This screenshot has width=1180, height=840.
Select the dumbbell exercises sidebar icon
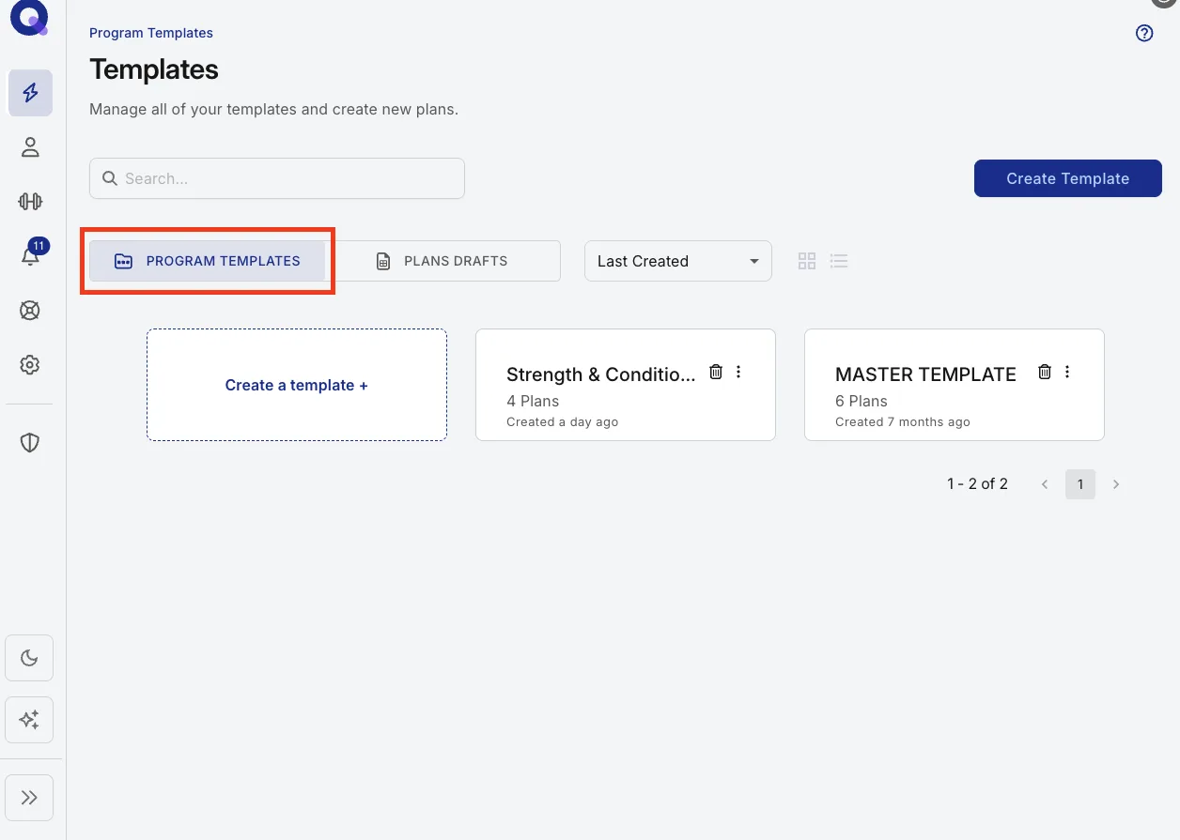[30, 201]
